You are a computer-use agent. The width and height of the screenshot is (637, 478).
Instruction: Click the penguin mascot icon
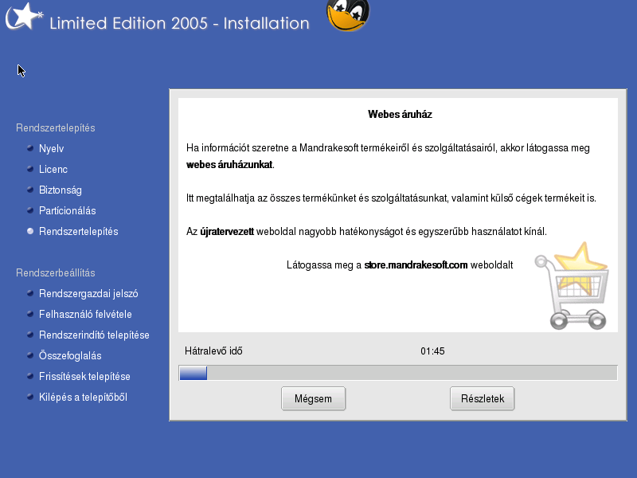coord(348,15)
